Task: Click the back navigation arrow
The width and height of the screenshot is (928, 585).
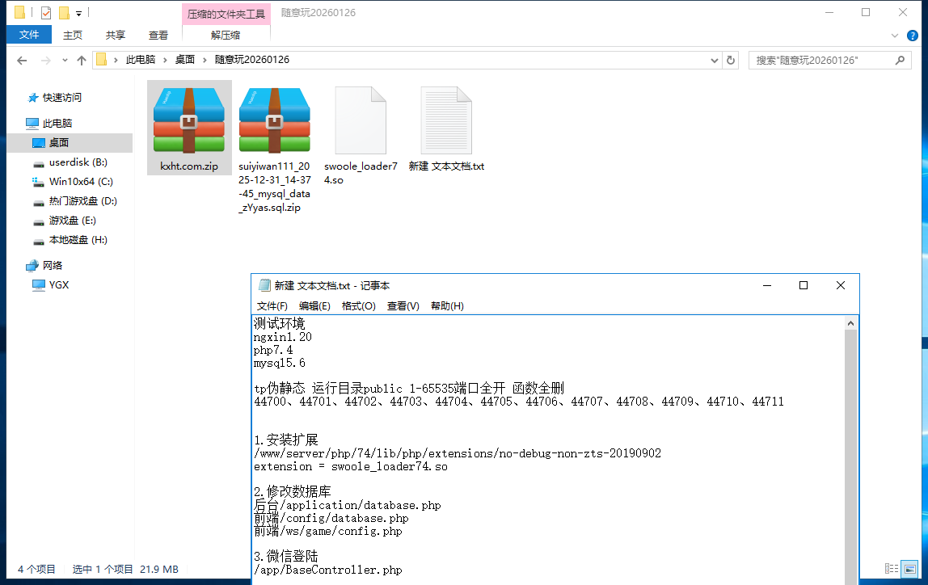Action: click(x=22, y=60)
